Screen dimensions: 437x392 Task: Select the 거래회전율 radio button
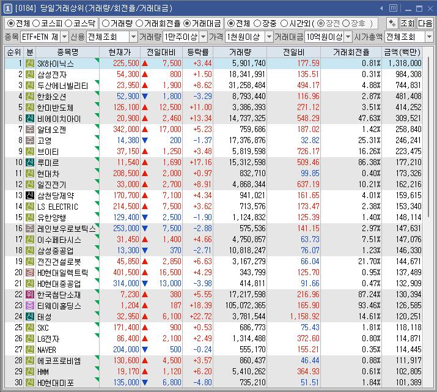click(139, 23)
